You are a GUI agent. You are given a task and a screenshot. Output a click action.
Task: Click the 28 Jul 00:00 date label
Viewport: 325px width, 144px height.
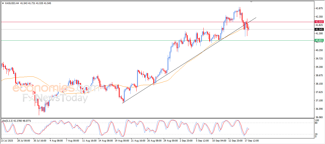tap(24, 140)
